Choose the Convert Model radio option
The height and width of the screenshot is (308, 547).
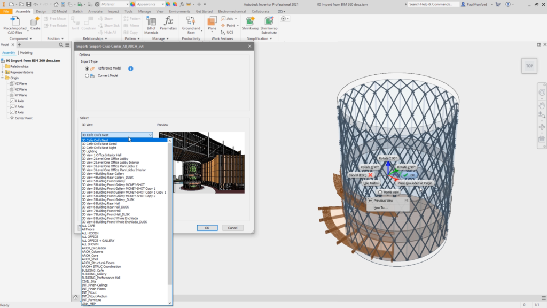[x=87, y=76]
